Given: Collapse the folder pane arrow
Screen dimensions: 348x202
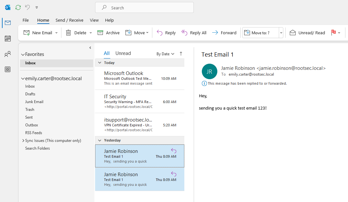Looking at the screenshot, I should (x=90, y=48).
